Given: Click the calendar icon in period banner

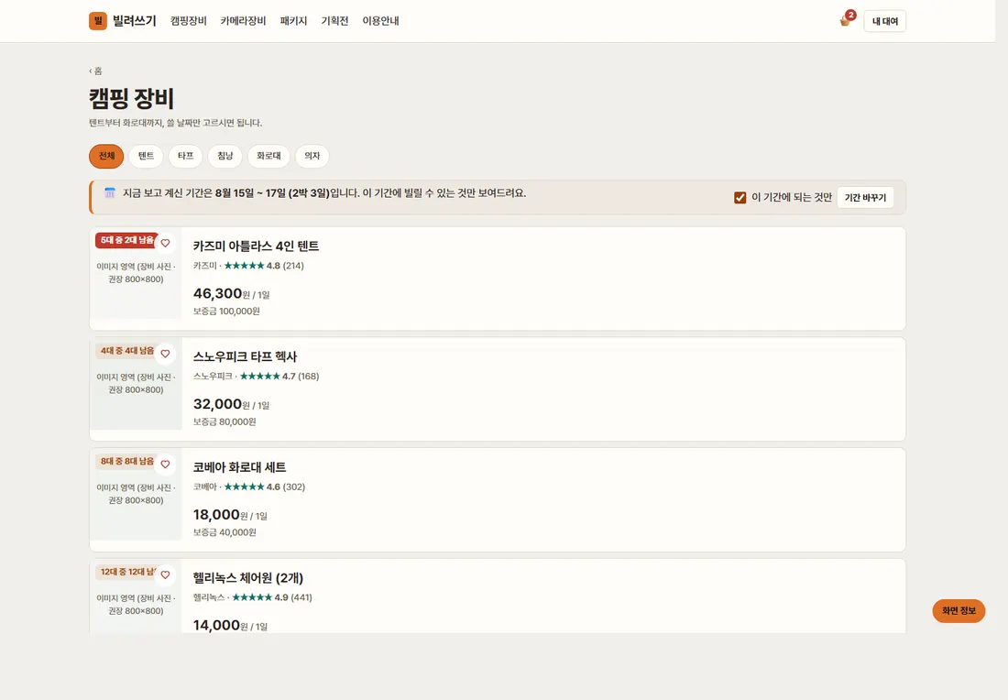Looking at the screenshot, I should [x=110, y=192].
